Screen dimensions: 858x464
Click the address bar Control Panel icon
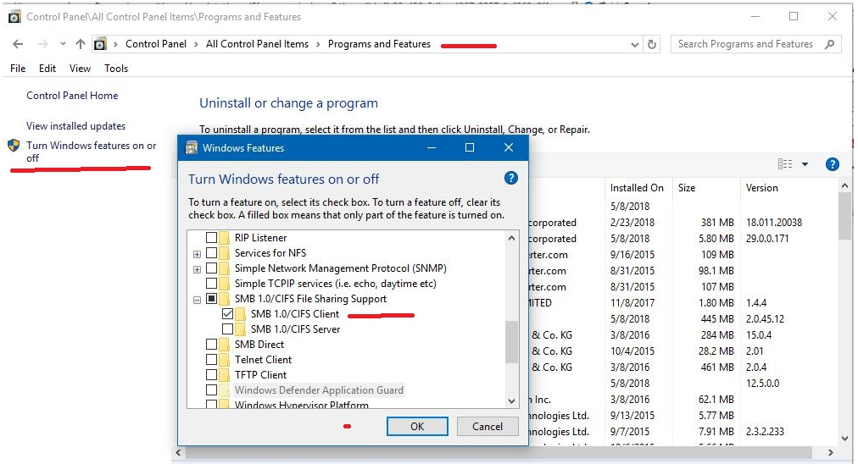coord(100,44)
